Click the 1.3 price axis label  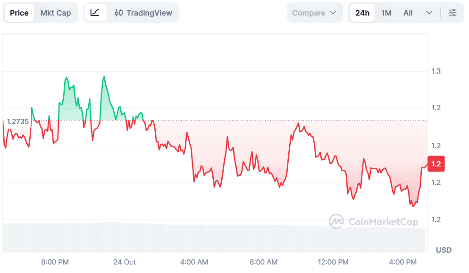436,71
